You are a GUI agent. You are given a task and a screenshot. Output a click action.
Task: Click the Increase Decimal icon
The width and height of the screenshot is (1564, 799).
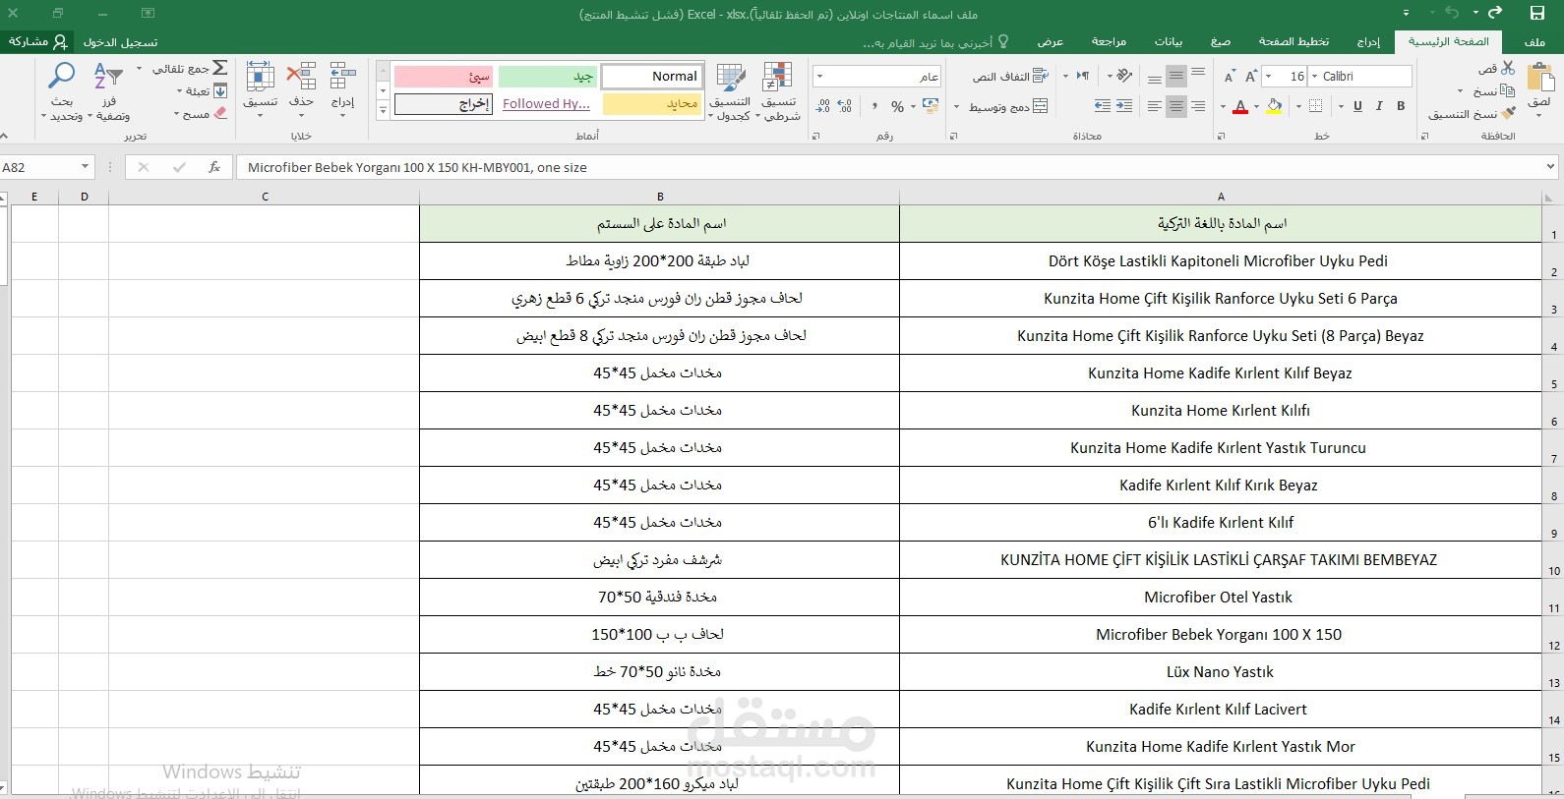(x=846, y=106)
